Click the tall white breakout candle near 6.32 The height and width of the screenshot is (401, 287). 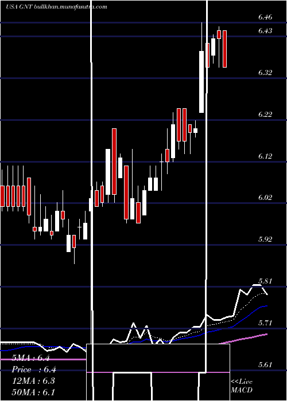(x=201, y=82)
